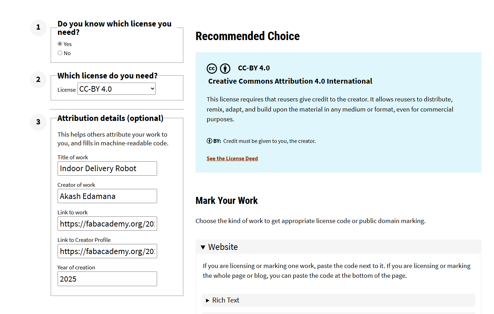Select the No radio button

(x=60, y=53)
